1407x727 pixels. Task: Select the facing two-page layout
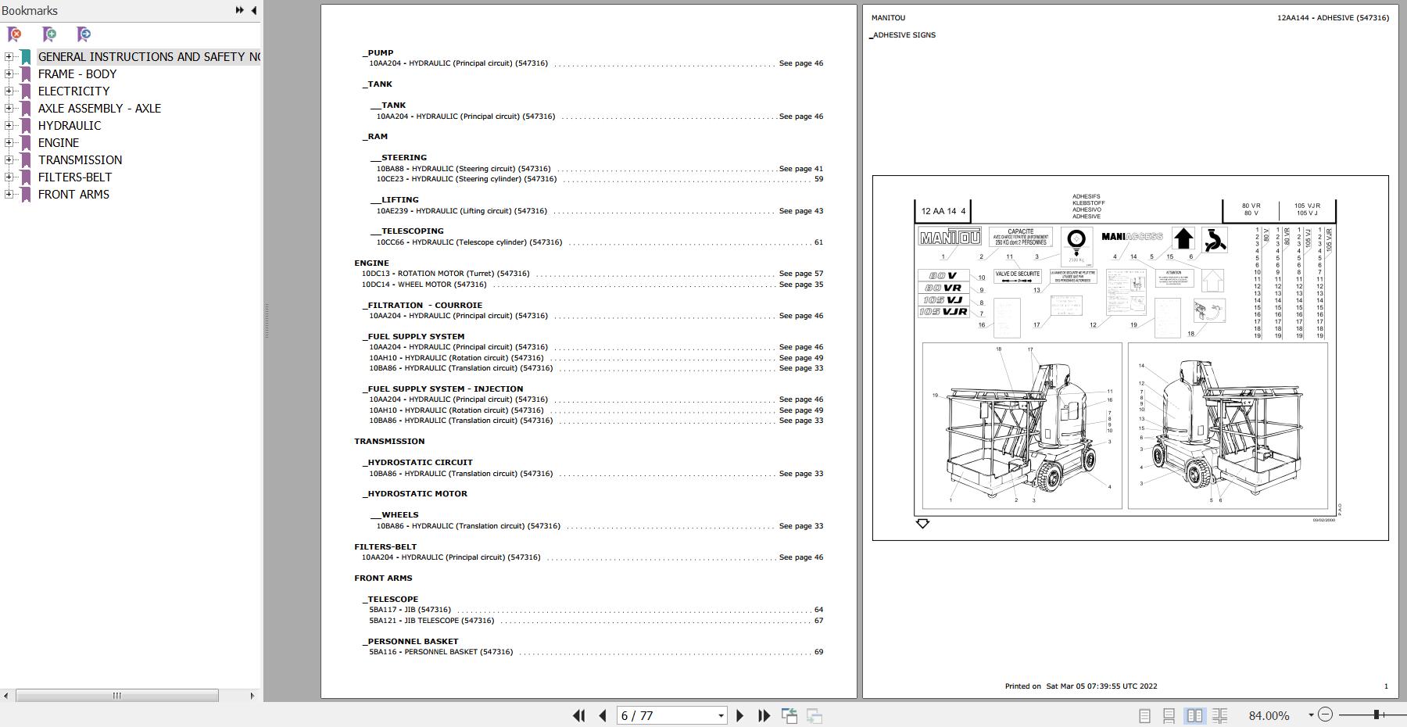[1194, 715]
